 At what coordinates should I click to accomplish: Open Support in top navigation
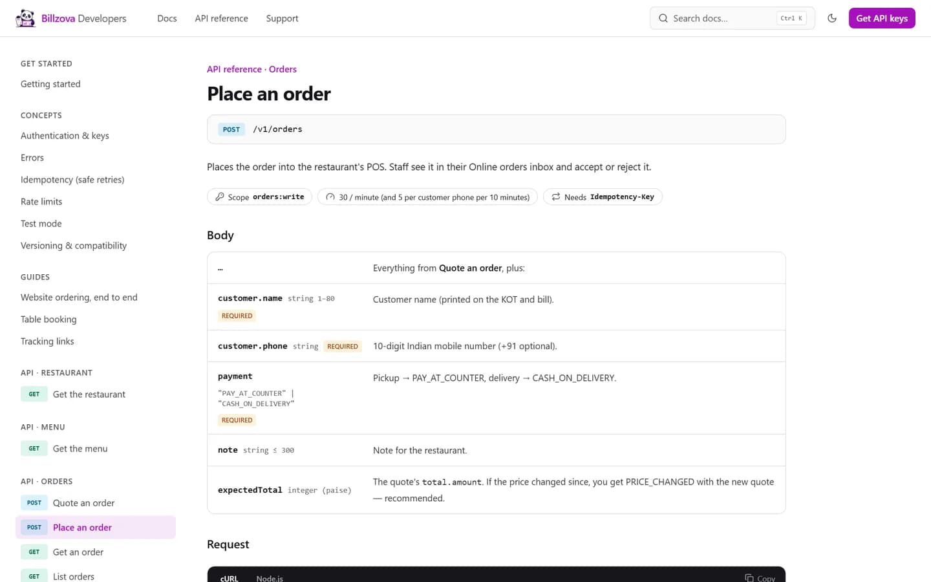coord(282,18)
